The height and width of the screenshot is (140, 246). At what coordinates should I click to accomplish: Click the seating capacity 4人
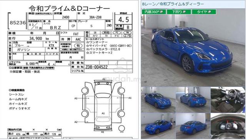point(51,64)
